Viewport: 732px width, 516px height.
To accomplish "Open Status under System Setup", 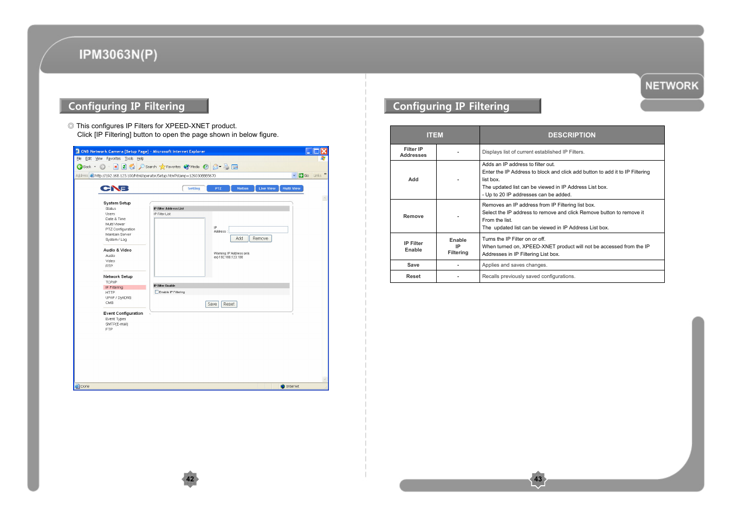I will coord(111,209).
